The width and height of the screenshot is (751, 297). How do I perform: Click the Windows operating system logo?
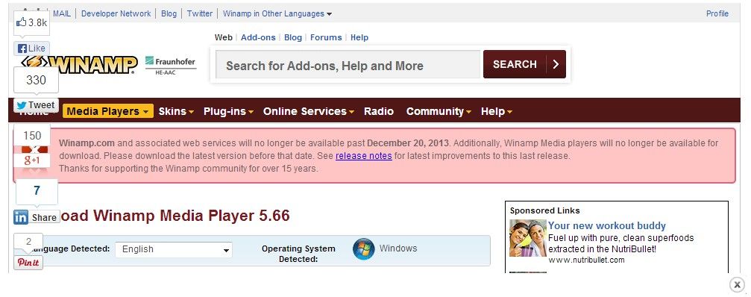363,249
